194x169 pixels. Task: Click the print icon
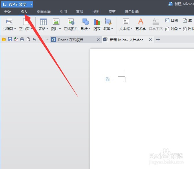(x=22, y=40)
